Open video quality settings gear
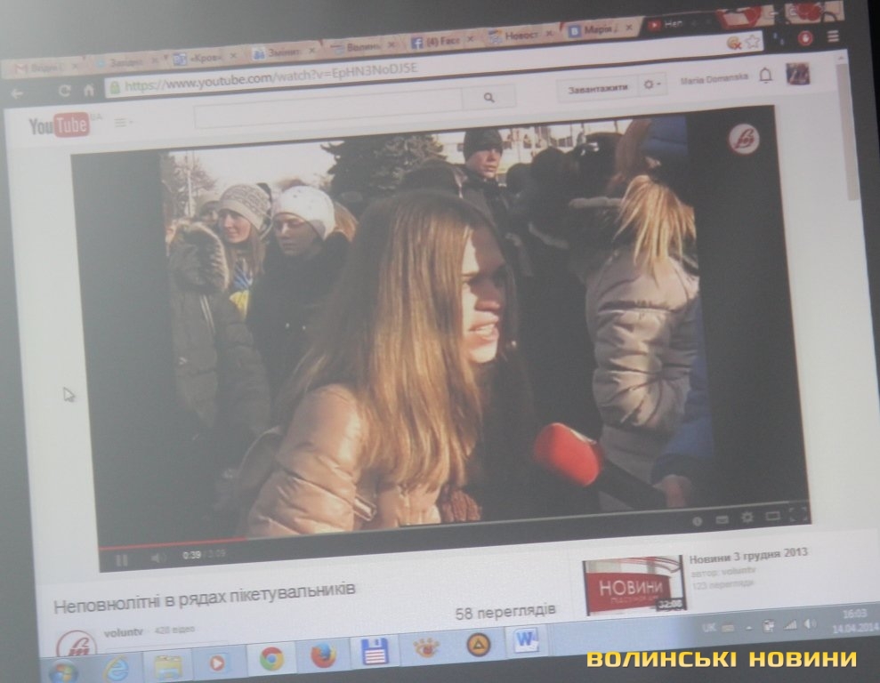Screen dimensions: 880x683 click(x=747, y=517)
